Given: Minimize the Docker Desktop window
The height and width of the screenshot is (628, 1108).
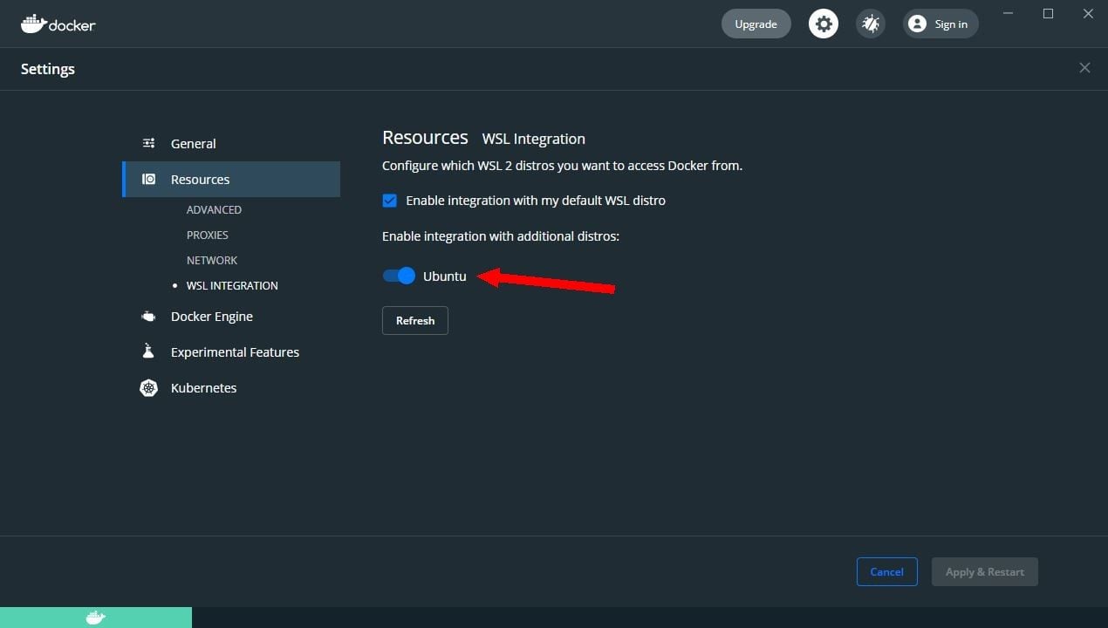Looking at the screenshot, I should 1009,14.
